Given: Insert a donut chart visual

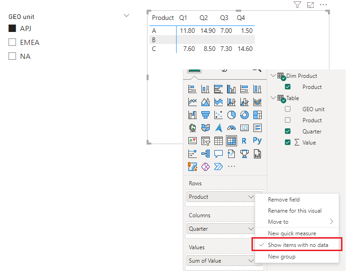Looking at the screenshot, I should click(245, 115).
